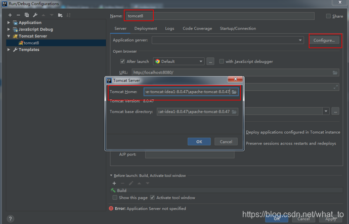Collapse Tomcat Server tree node

9,36
